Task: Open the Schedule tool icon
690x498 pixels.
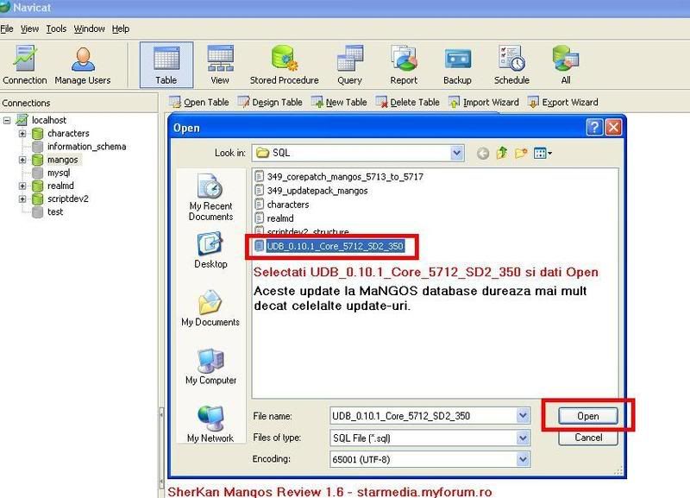Action: point(511,64)
